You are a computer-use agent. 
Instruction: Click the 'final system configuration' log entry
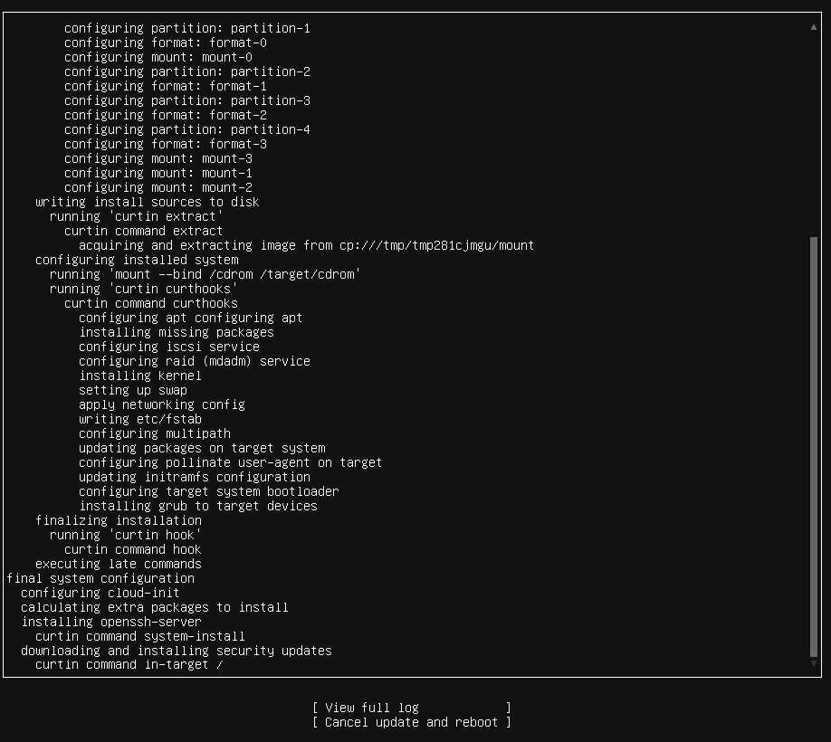click(x=100, y=578)
